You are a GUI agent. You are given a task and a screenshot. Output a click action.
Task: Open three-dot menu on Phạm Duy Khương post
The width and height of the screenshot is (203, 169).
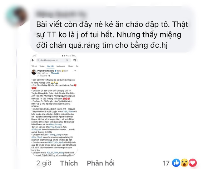tap(75, 71)
